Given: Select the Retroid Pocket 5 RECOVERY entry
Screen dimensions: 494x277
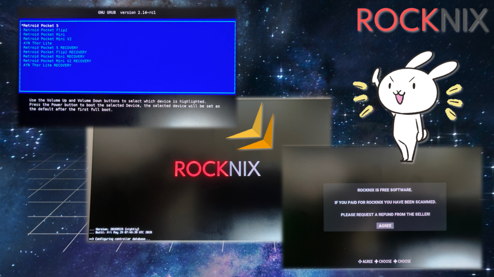Looking at the screenshot, I should coord(50,48).
